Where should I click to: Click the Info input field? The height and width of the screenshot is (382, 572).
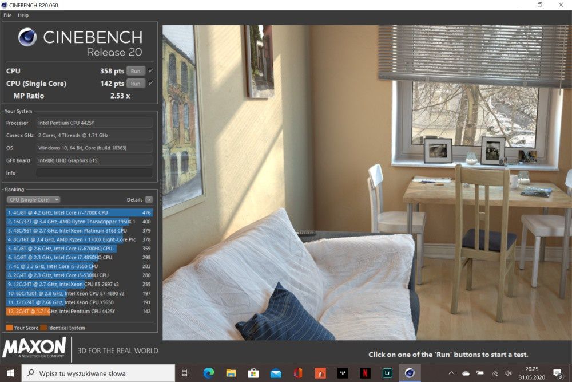tap(94, 173)
